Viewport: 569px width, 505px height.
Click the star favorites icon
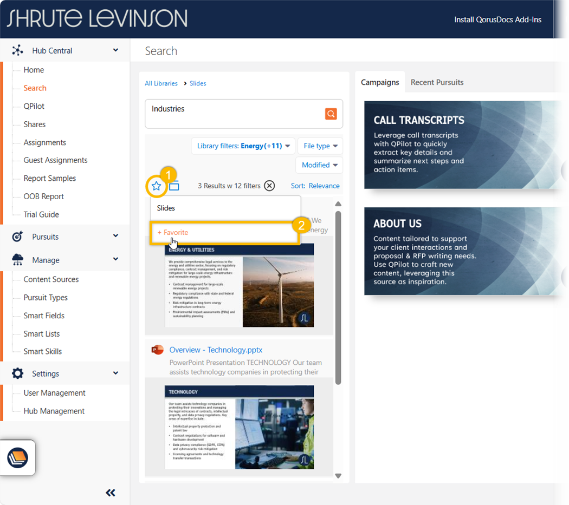(157, 186)
